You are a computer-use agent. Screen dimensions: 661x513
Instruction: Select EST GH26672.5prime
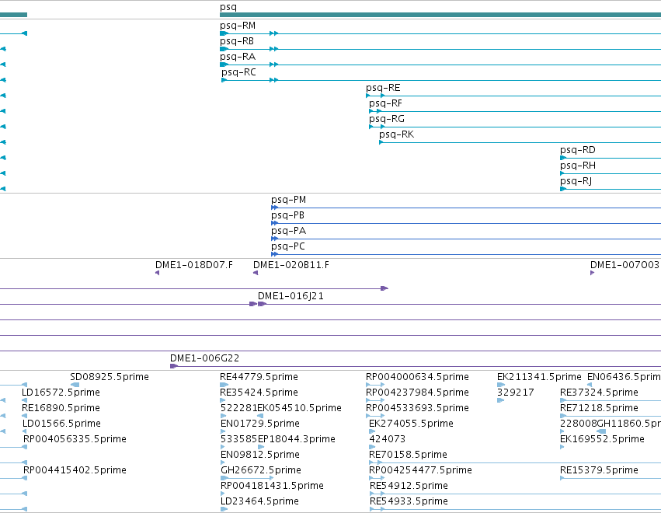tap(261, 470)
